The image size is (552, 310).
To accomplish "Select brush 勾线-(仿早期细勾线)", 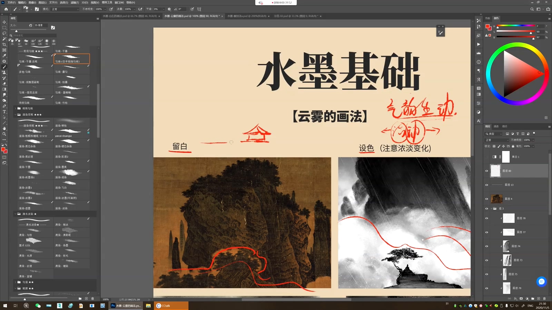I will click(72, 59).
